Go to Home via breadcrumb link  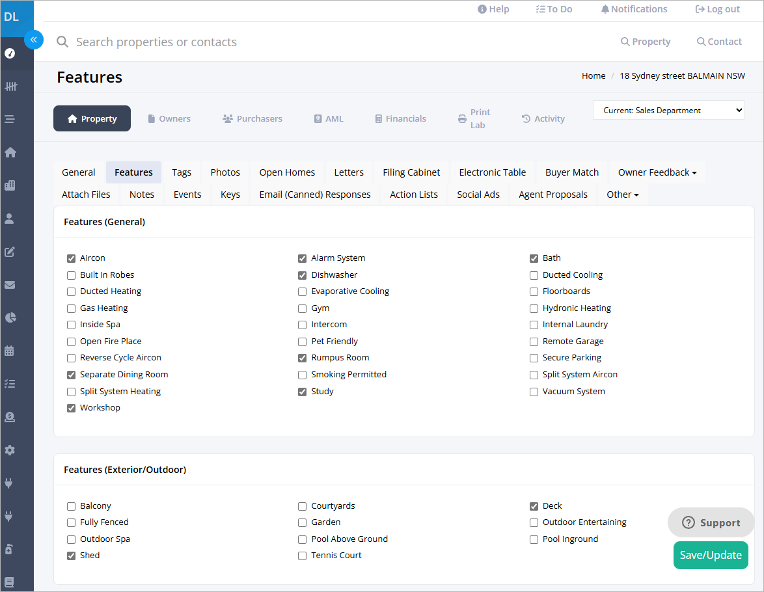[x=593, y=75]
